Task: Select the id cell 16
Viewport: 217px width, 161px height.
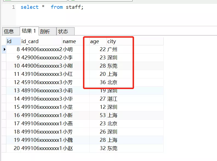Action: (13, 115)
